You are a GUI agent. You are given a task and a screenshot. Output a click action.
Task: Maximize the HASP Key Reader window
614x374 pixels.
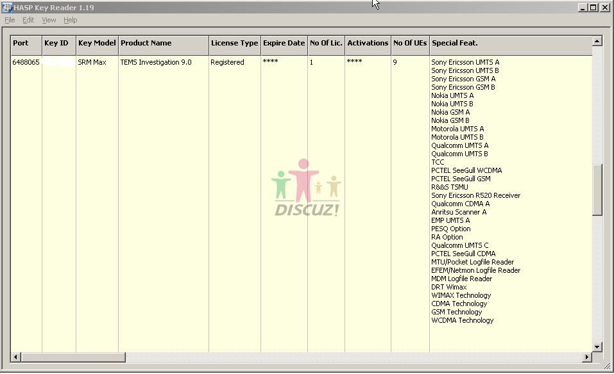click(x=593, y=8)
